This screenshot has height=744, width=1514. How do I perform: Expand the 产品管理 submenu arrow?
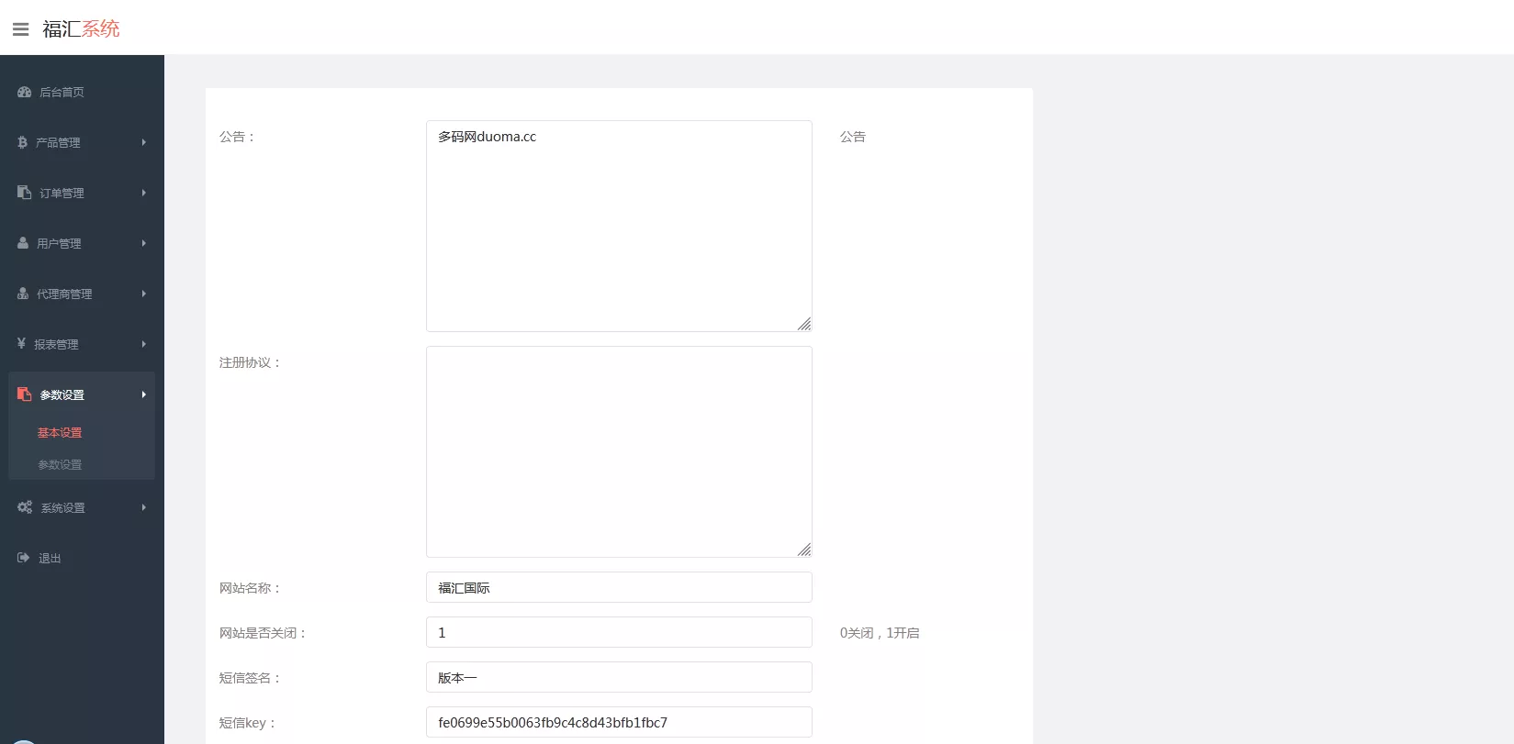click(x=144, y=142)
